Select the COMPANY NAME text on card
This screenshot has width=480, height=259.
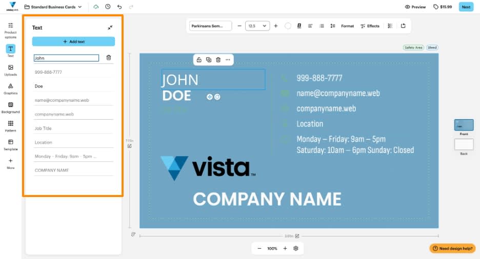pyautogui.click(x=267, y=199)
